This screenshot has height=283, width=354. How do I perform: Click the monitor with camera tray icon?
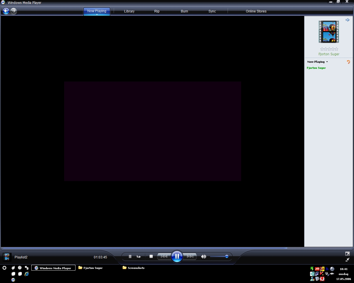[x=317, y=279]
